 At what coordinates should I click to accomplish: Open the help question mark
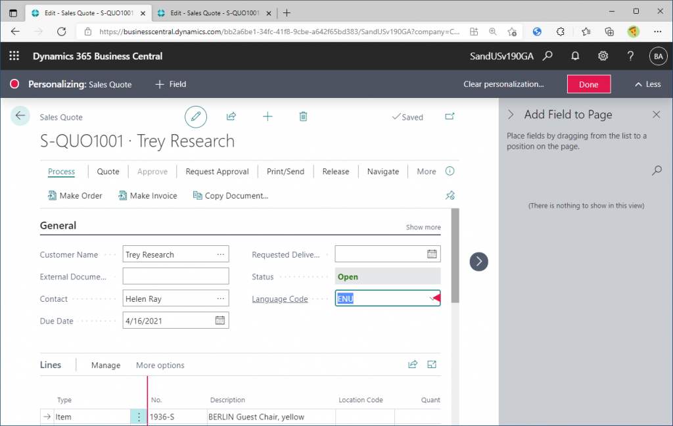click(x=630, y=56)
